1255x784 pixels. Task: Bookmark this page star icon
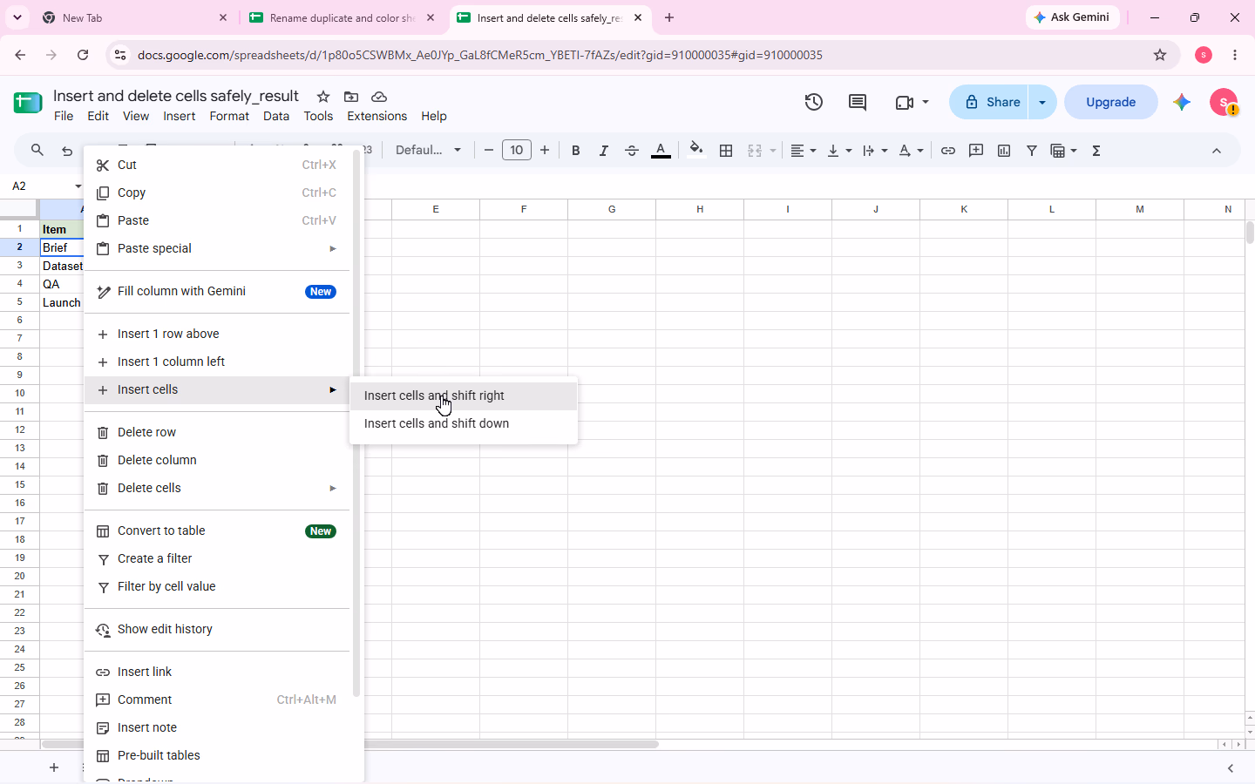click(x=1160, y=55)
